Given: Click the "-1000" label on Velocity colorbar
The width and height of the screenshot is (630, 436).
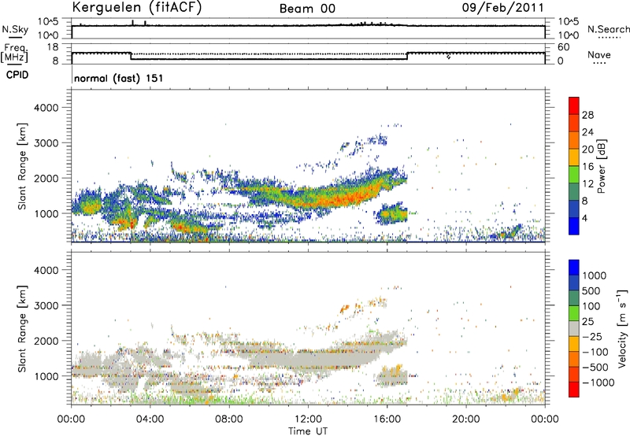Looking at the screenshot, I should click(598, 382).
